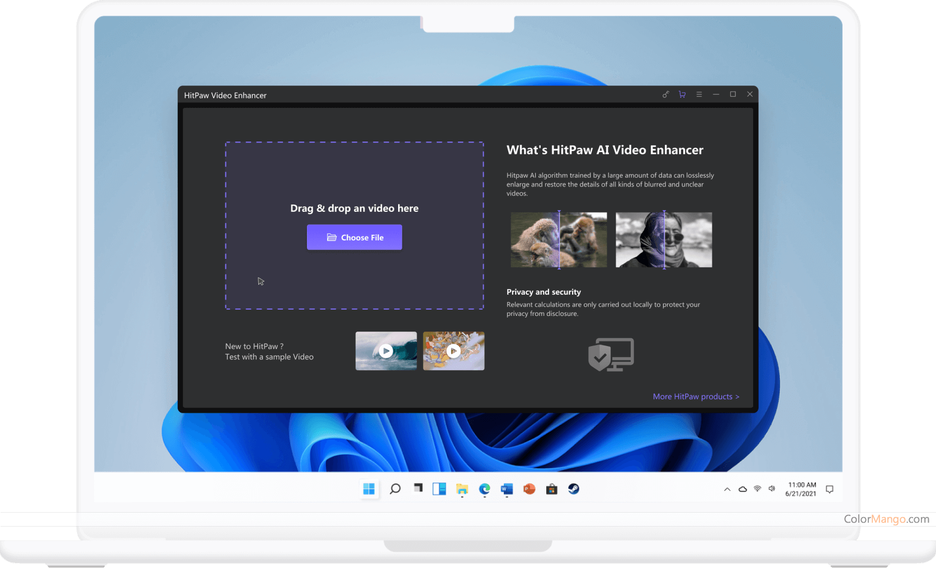Screen dimensions: 936x568
Task: Open Windows taskbar search
Action: point(395,489)
